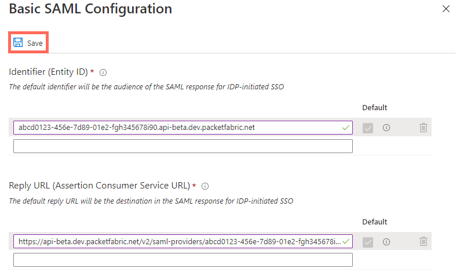Toggle the Default checkbox for Reply URL

click(368, 241)
